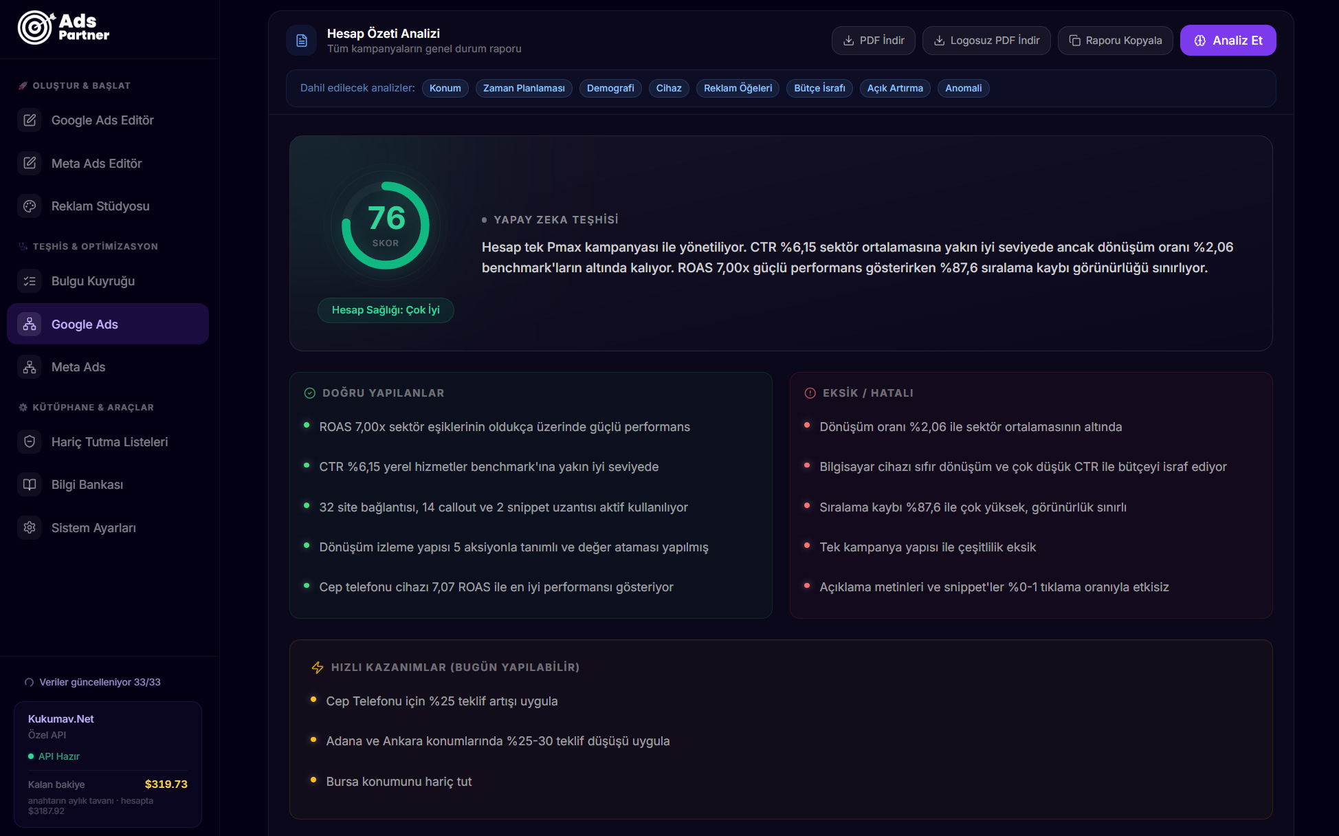
Task: Go to Bilgi Bankası
Action: (108, 485)
